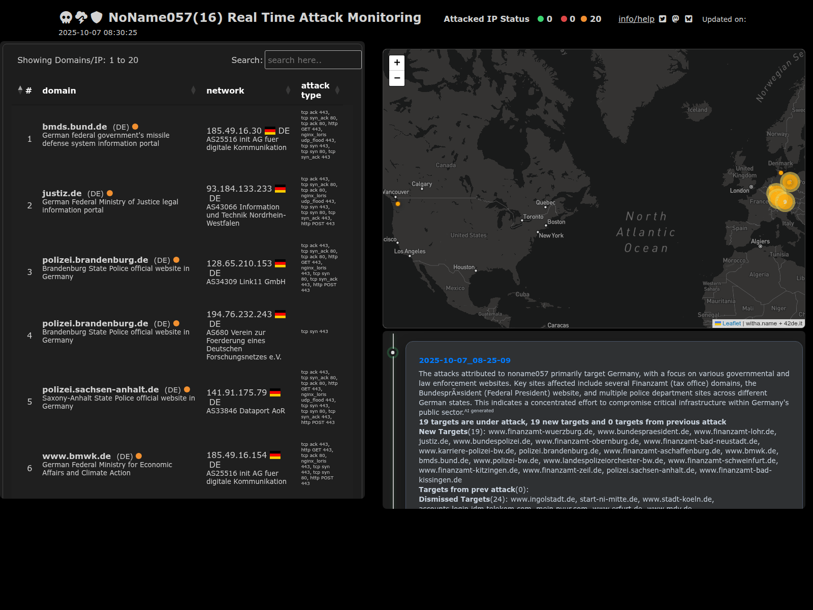Viewport: 813px width, 610px height.
Task: Click the Showing Domains/IP: 1 to 20 text
Action: point(78,60)
